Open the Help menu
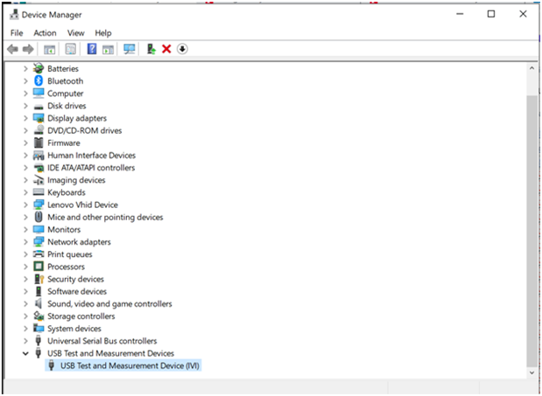The width and height of the screenshot is (542, 396). [x=103, y=33]
